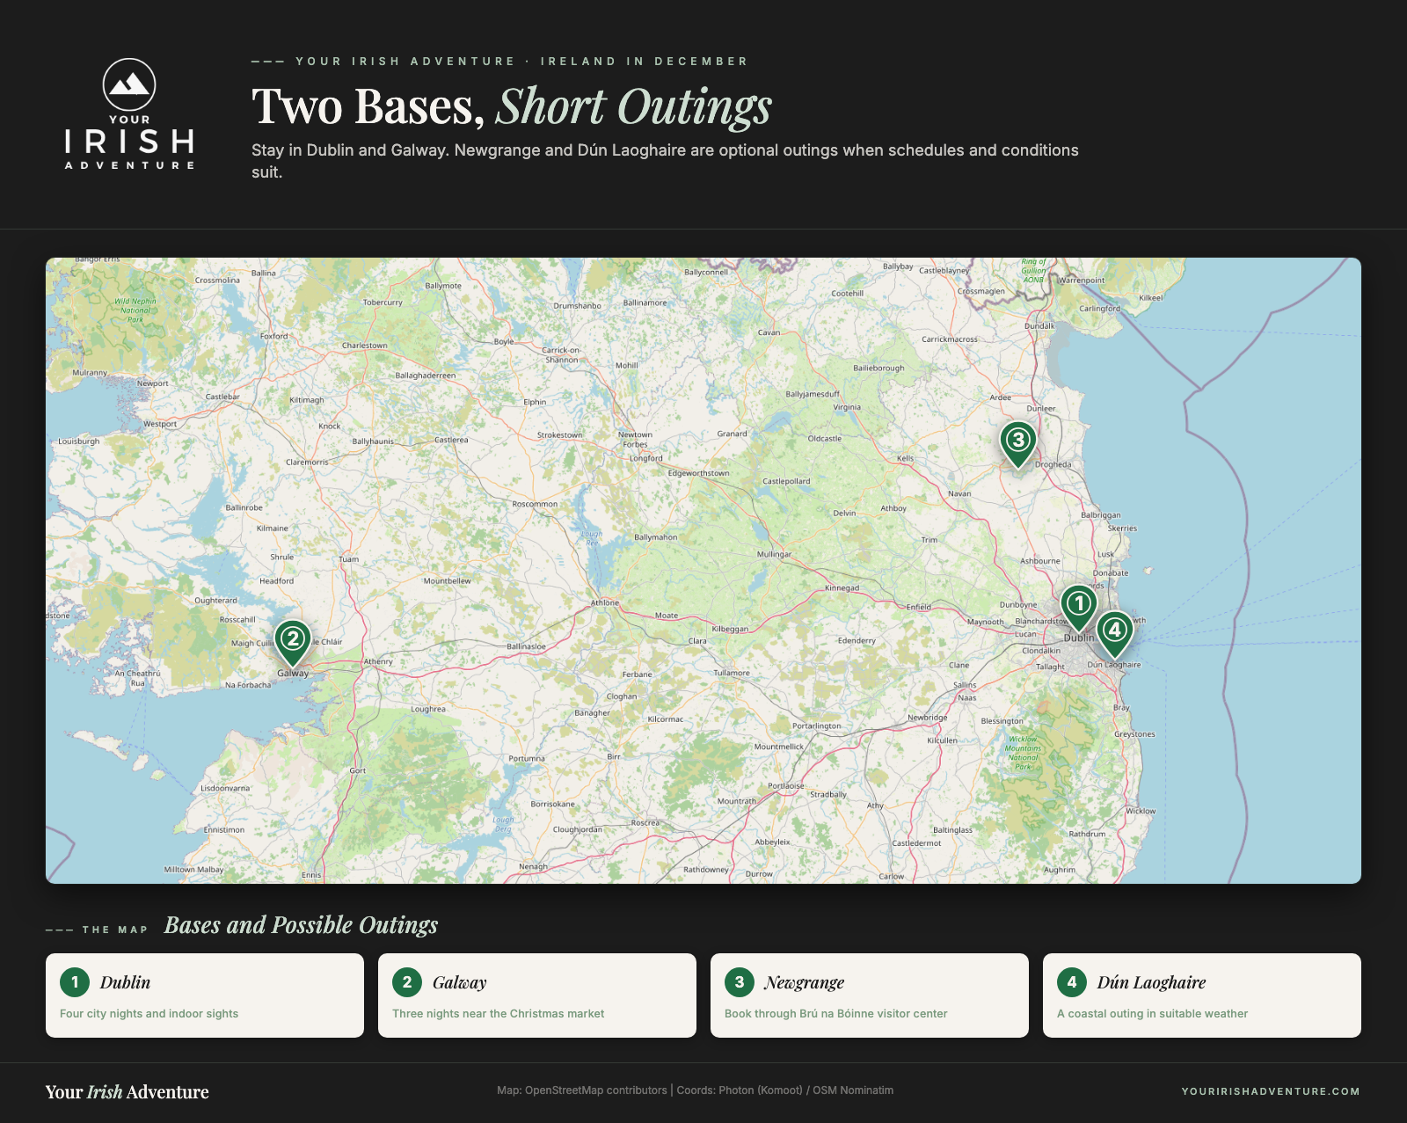This screenshot has height=1123, width=1407.
Task: Click the 'Your Irish Adventure' footer wordmark
Action: (128, 1092)
